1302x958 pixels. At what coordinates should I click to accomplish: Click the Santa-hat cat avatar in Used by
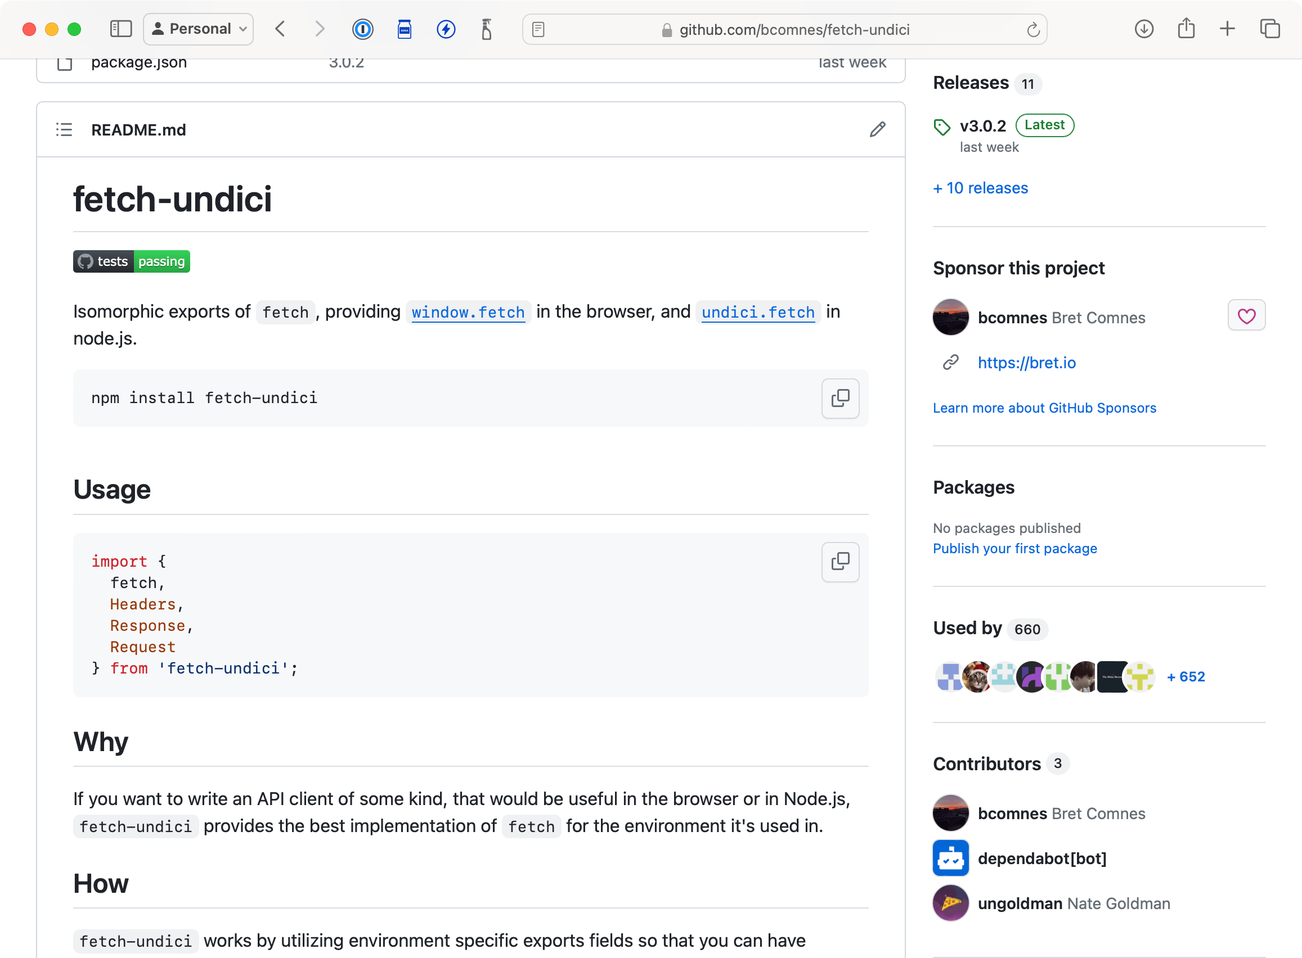(x=977, y=677)
